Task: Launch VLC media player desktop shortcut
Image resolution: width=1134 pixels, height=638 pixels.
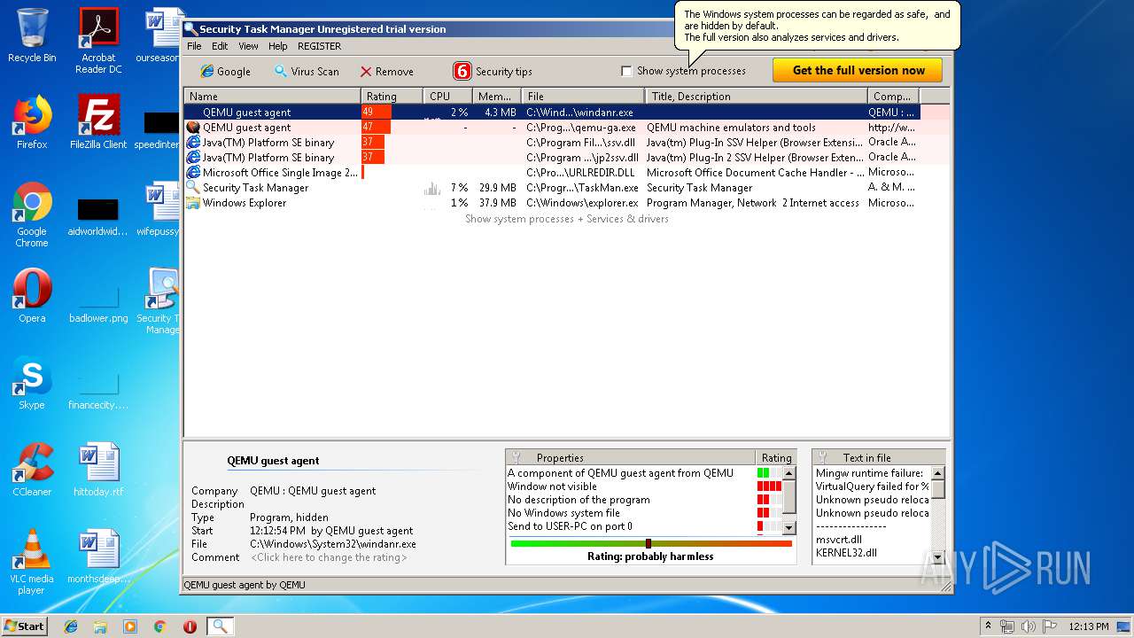Action: pos(32,562)
